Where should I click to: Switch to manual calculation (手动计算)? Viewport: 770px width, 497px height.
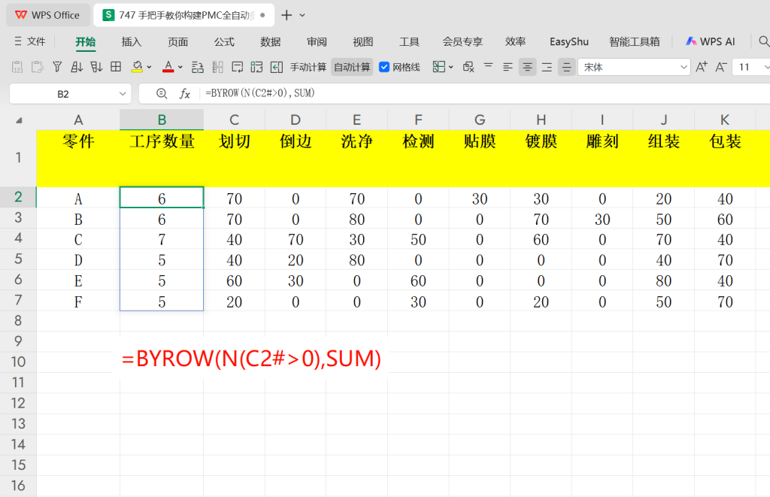tap(308, 67)
